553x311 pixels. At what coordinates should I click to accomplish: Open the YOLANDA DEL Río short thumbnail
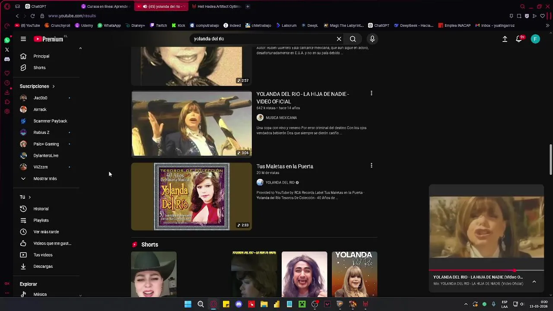pos(354,274)
